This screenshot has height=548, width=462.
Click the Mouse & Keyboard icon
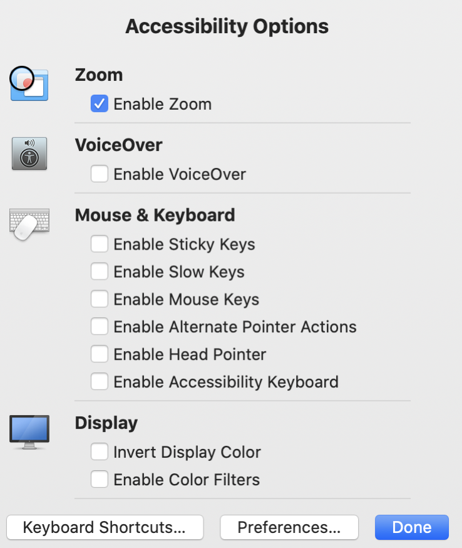coord(29,224)
